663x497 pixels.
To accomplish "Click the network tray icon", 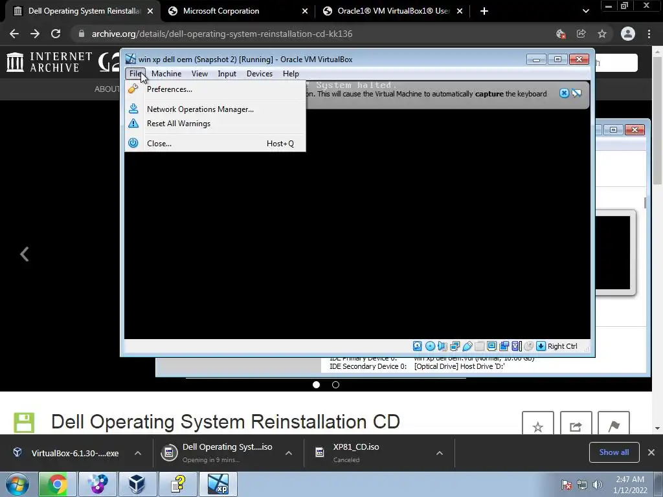I will (x=582, y=485).
